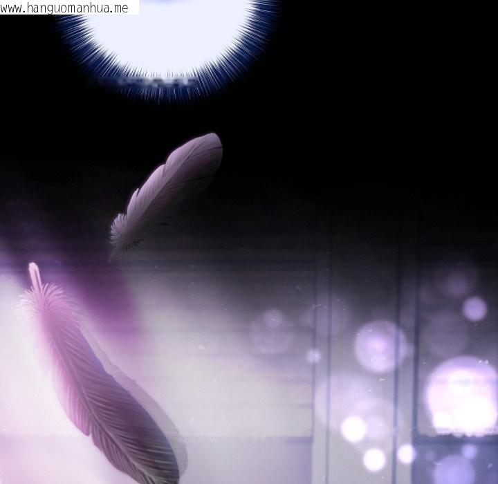
Task: Click the www.hanguomanhua.me watermark text
Action: [x=69, y=8]
